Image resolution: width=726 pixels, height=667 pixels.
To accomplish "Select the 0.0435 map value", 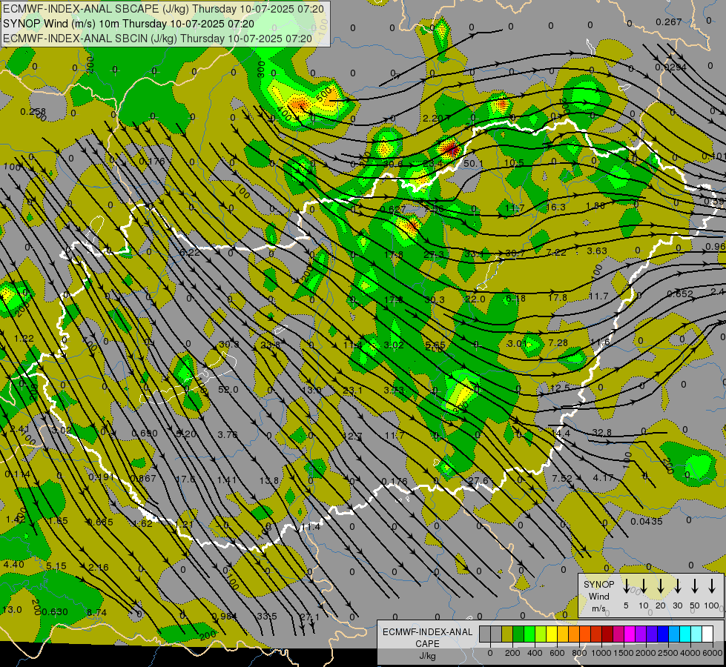I will [647, 521].
